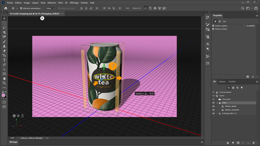
Task: Hide the Soda mesh via eye icon
Action: [213, 103]
